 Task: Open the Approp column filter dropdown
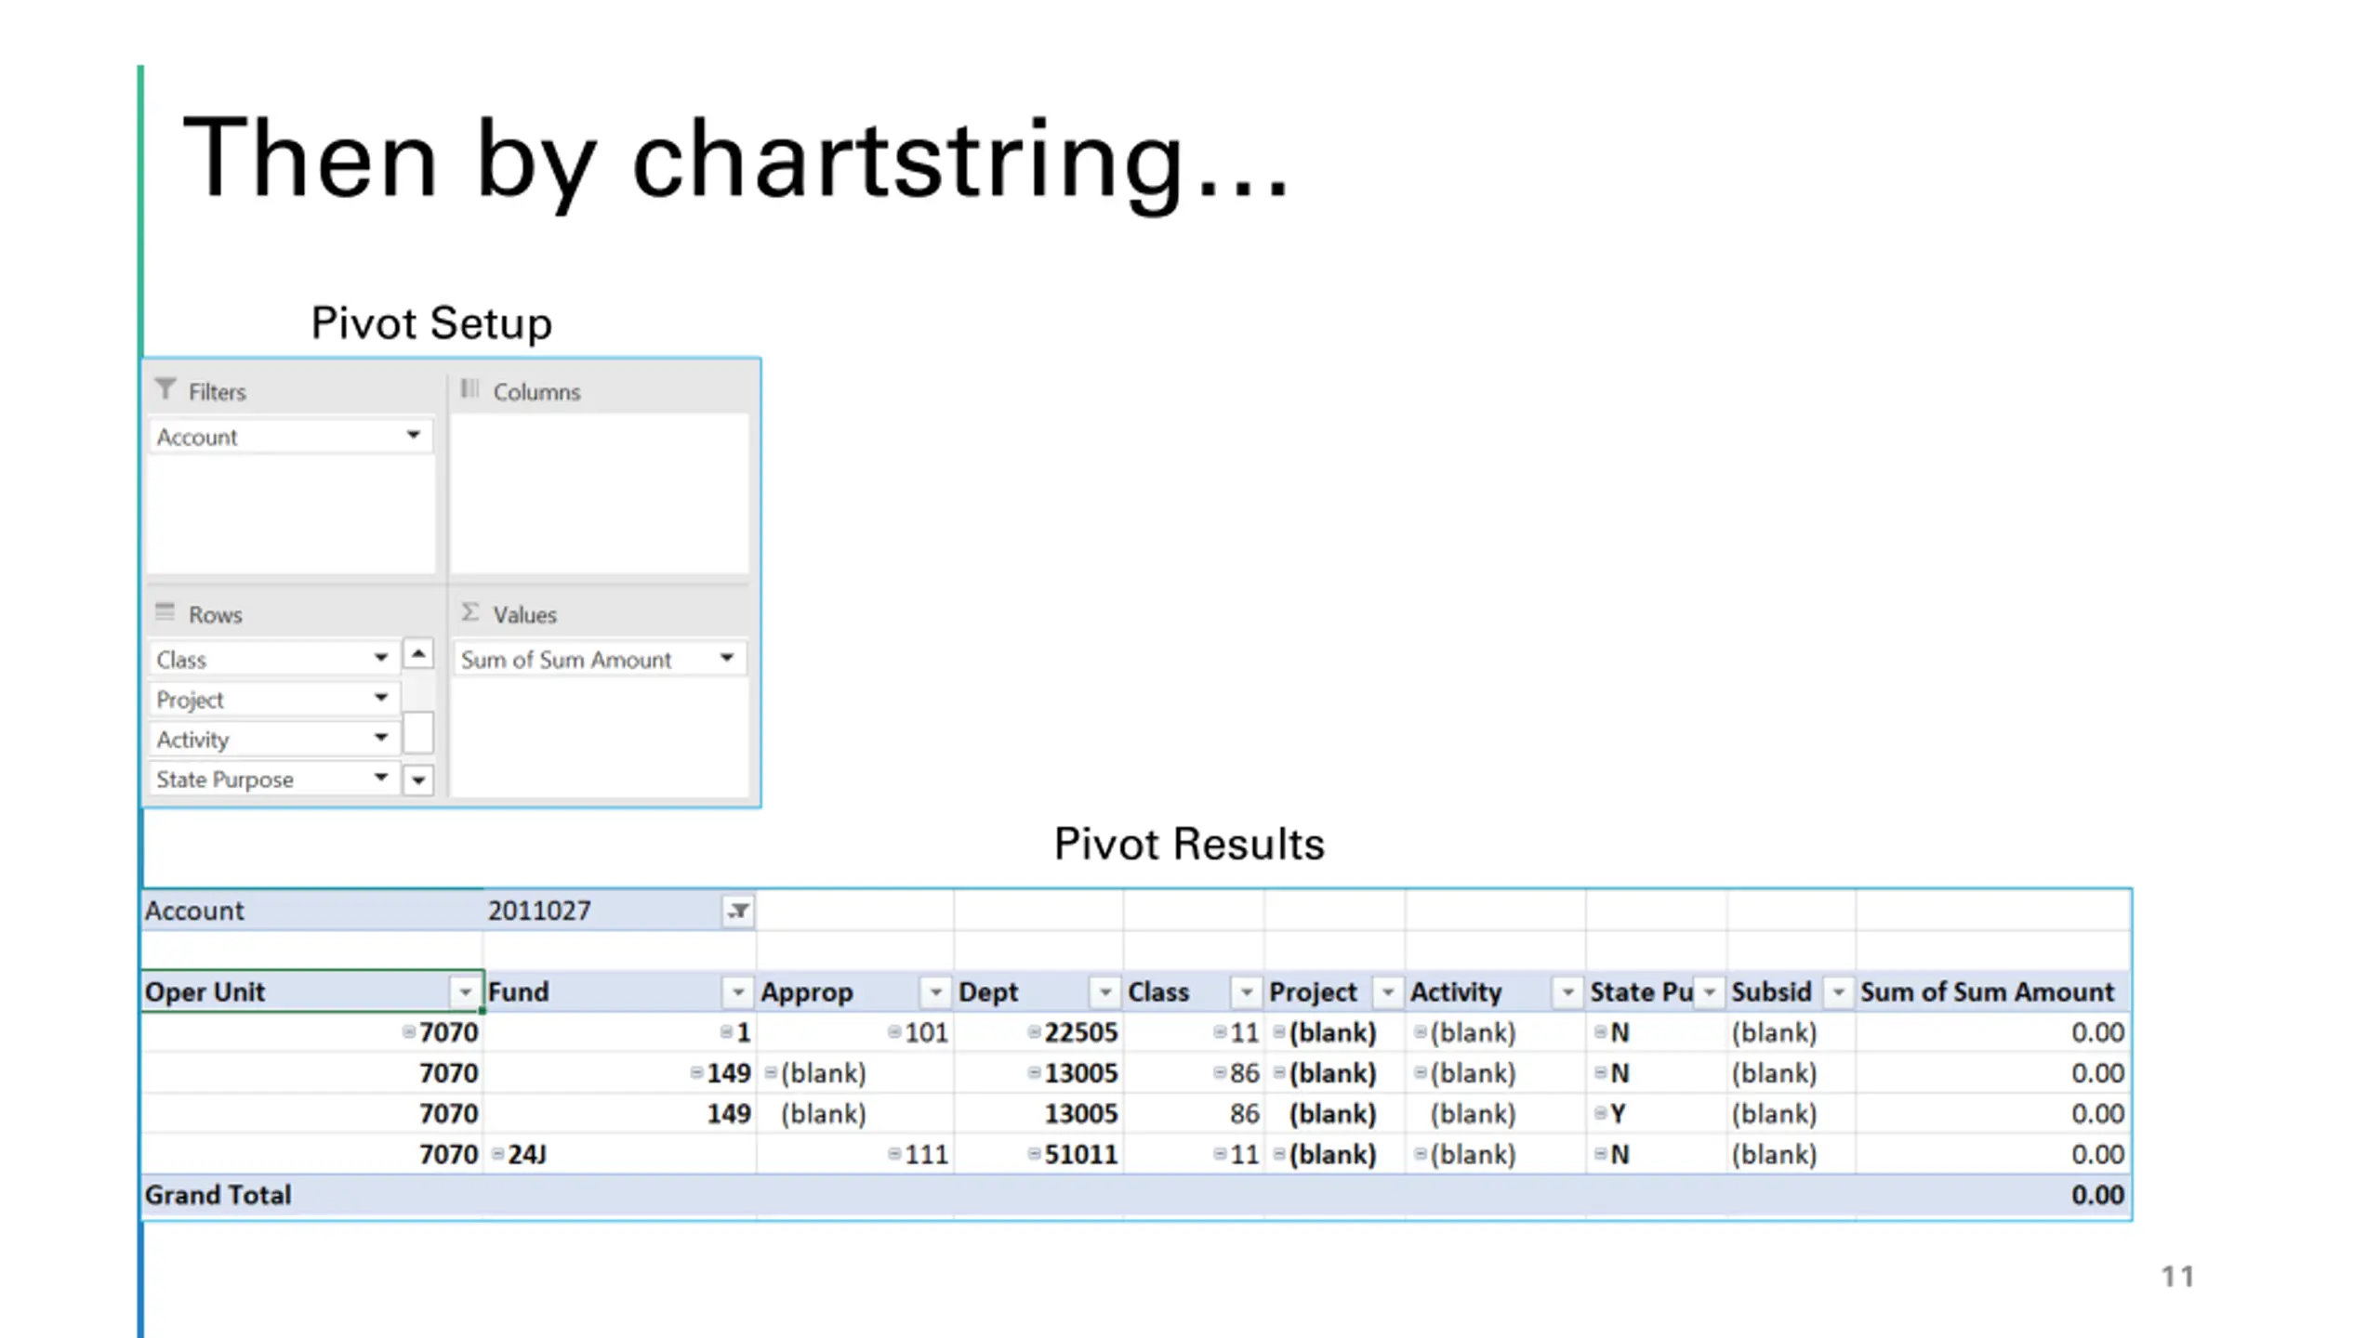935,992
